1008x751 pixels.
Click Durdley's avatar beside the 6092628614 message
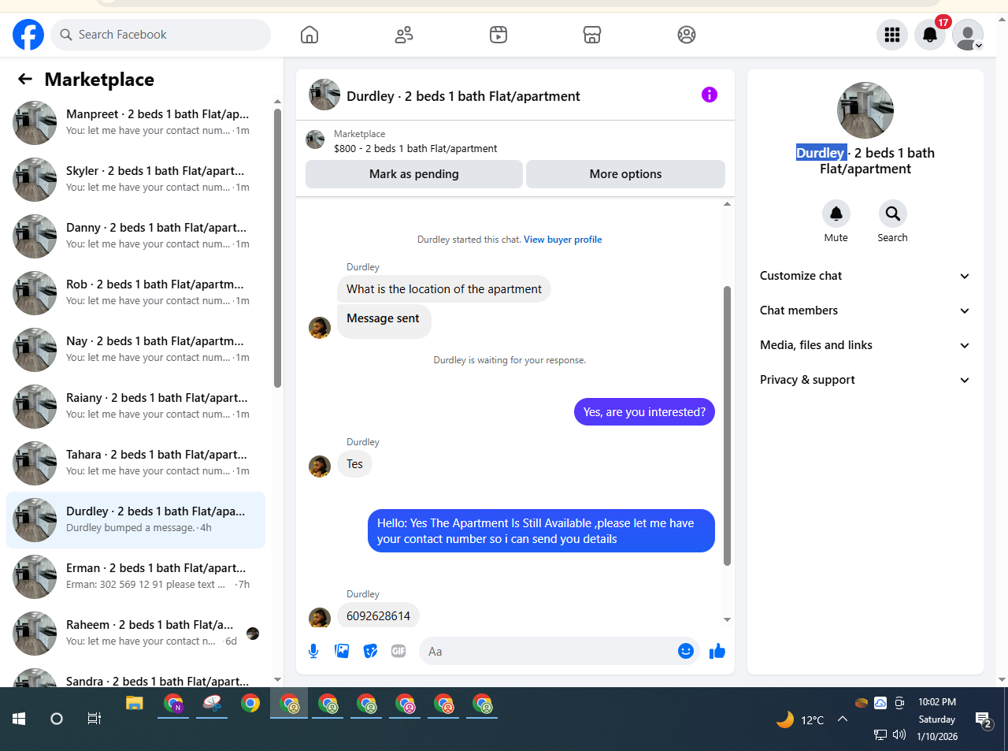pyautogui.click(x=320, y=617)
